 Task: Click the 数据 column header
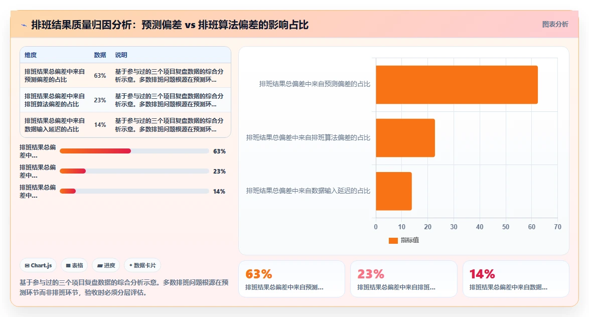coord(100,55)
